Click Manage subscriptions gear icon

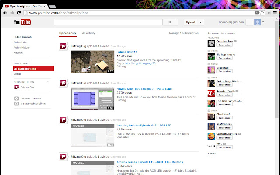17,104
